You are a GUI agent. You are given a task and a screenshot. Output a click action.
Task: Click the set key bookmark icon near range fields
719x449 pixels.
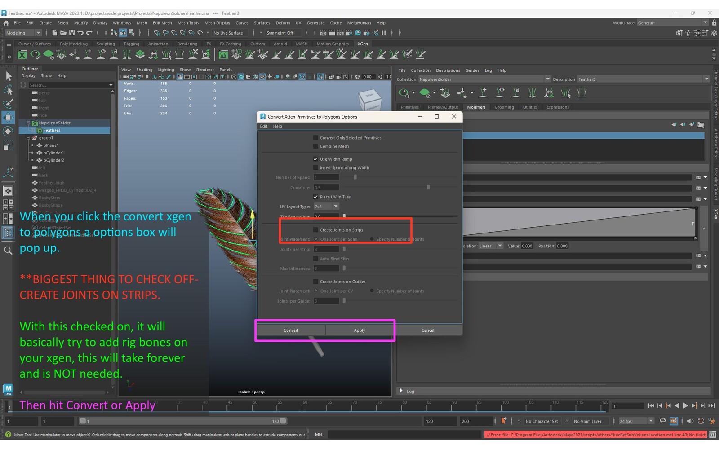504,421
